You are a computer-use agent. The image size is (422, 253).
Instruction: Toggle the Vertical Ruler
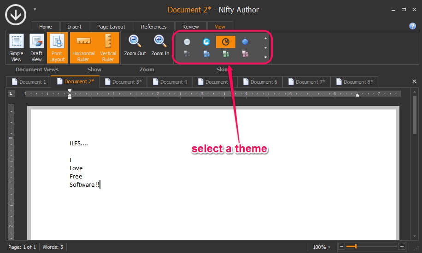point(108,47)
